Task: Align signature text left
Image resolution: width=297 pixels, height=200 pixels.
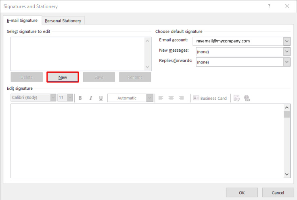Action: pyautogui.click(x=161, y=98)
